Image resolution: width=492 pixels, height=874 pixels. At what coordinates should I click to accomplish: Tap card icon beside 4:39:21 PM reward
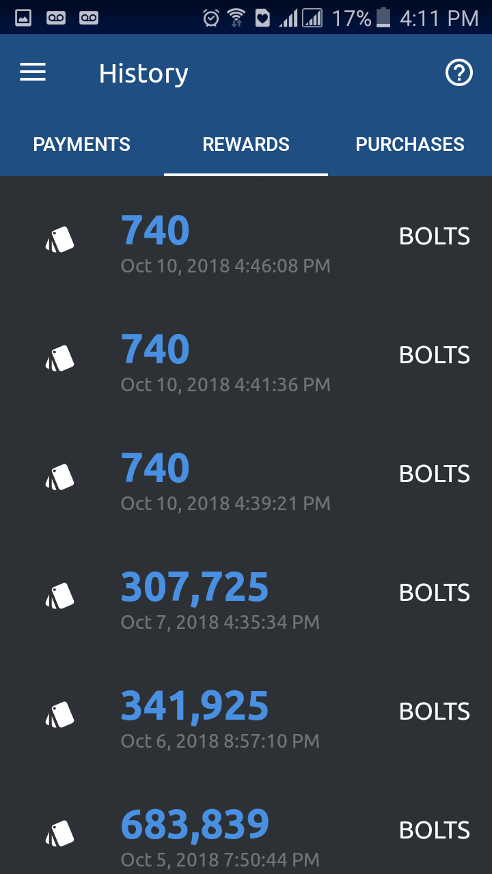pyautogui.click(x=60, y=477)
